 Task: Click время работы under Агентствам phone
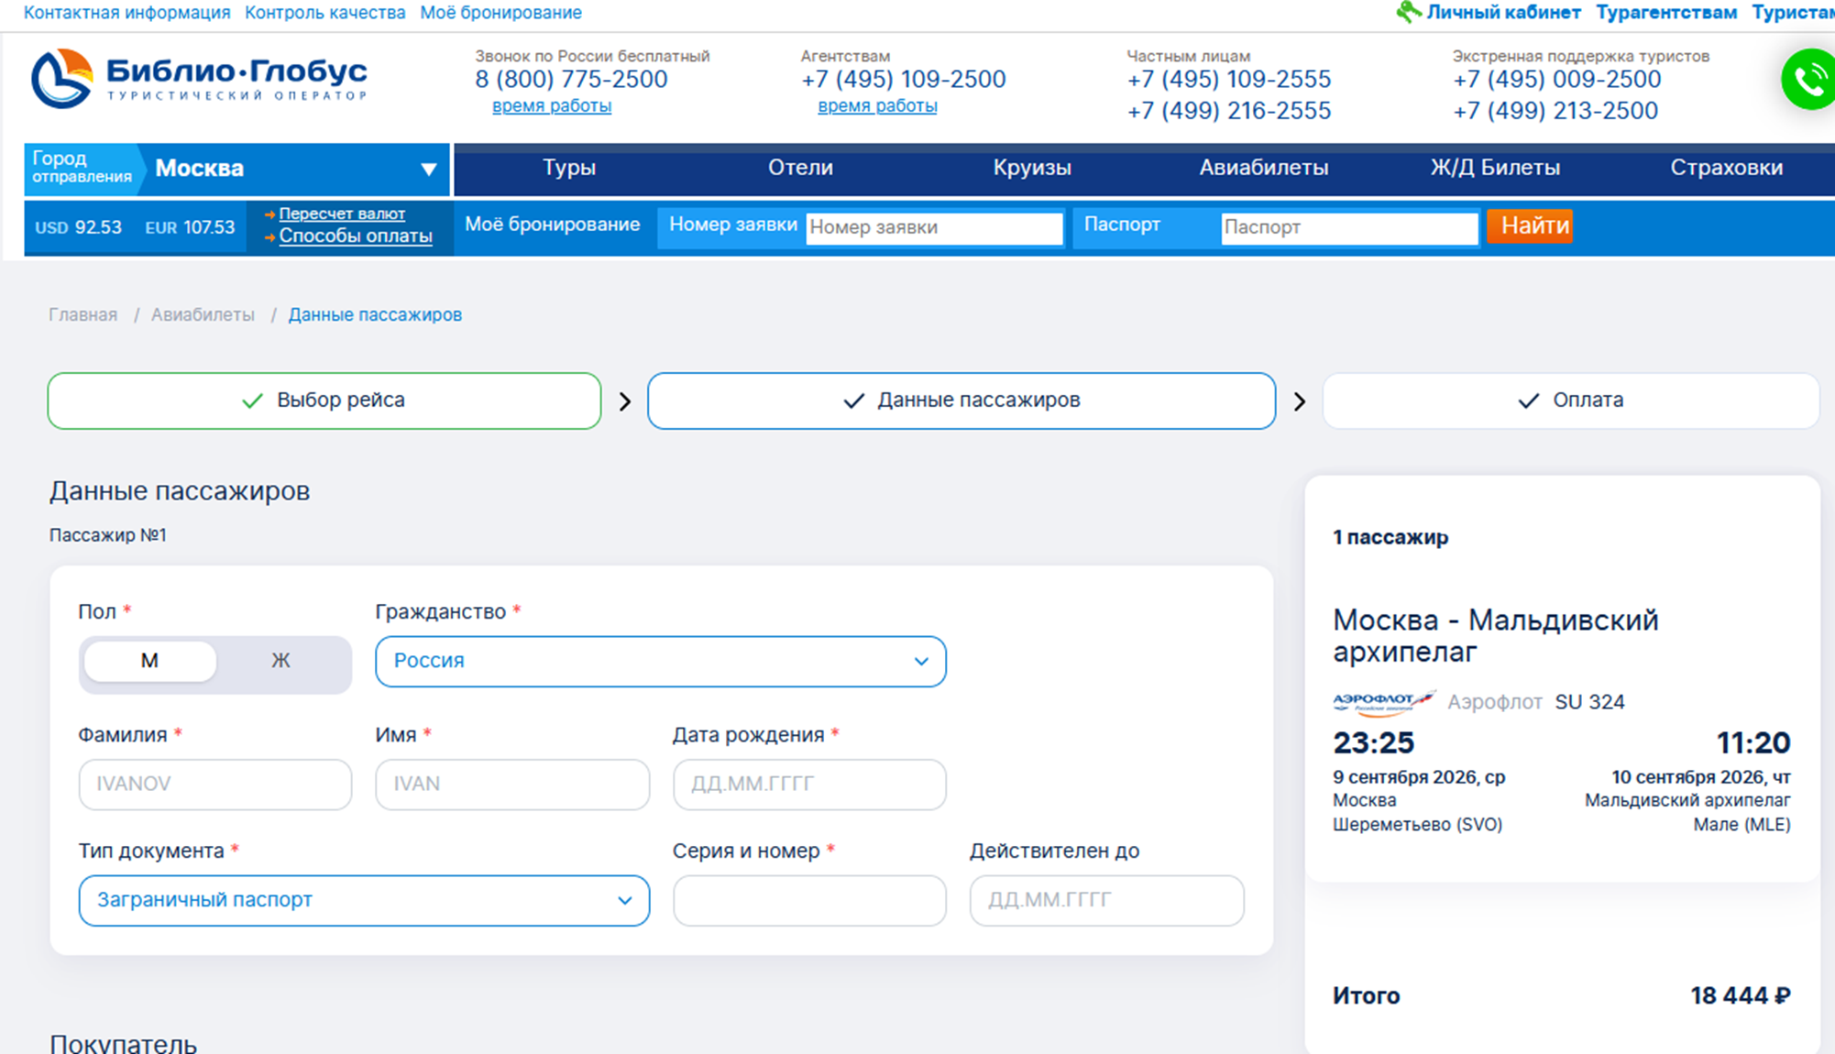coord(877,105)
